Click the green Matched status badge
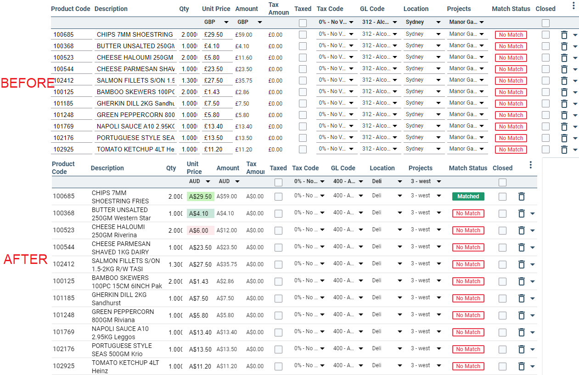The width and height of the screenshot is (579, 375). [x=468, y=196]
